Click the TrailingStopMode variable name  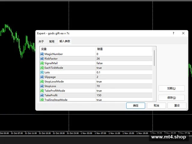(x=56, y=100)
